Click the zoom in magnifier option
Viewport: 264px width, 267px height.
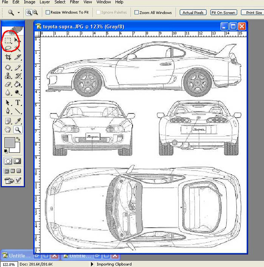(29, 12)
